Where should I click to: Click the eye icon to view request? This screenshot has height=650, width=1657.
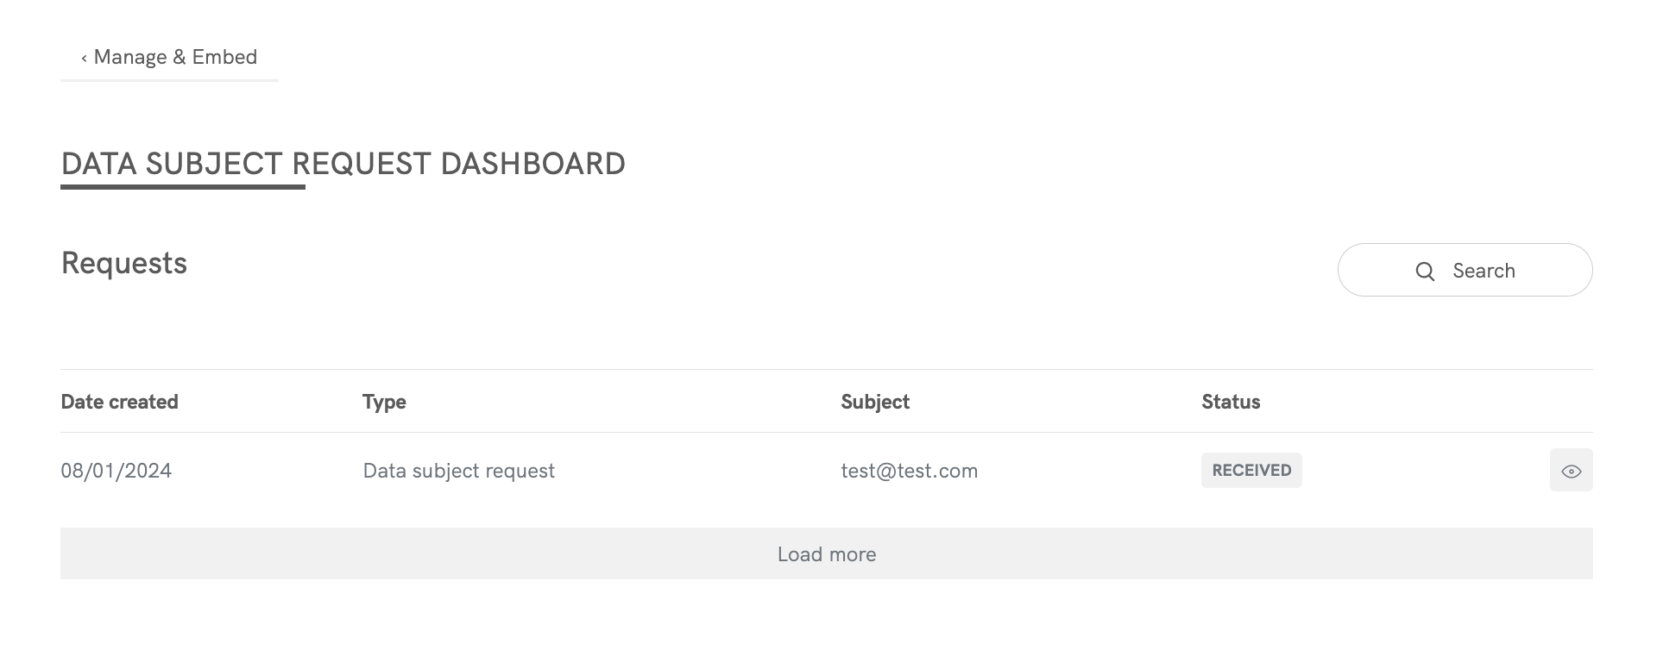pos(1571,471)
